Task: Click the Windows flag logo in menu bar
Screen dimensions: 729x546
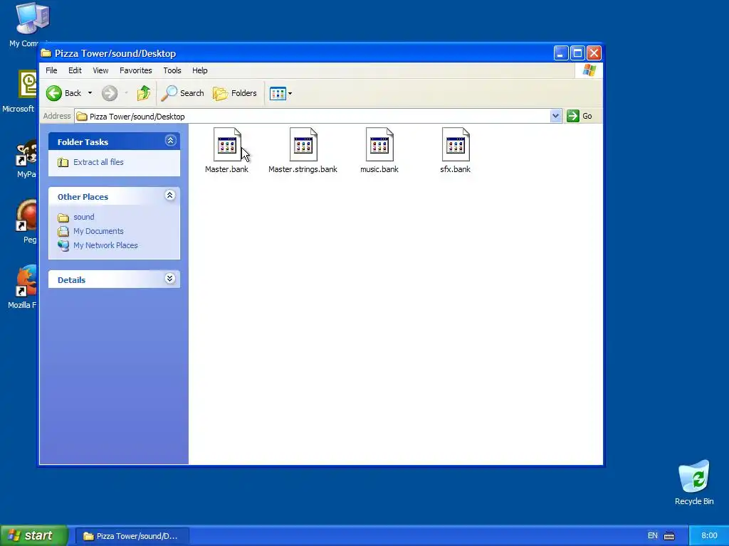Action: (589, 70)
